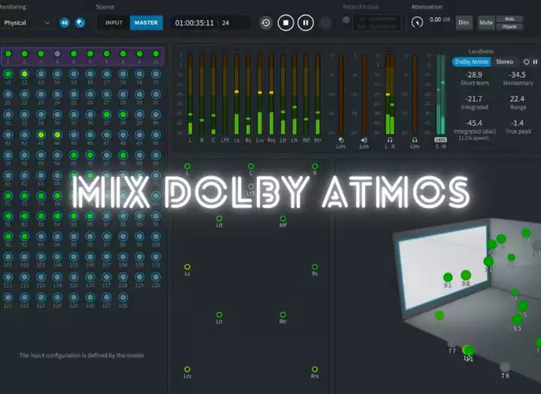Pause playback with the transport pause button
This screenshot has height=394, width=541.
(305, 23)
